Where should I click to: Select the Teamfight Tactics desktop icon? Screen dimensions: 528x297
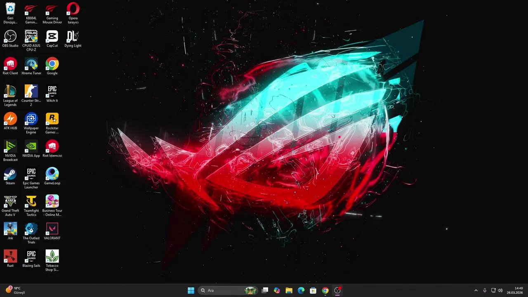[31, 206]
